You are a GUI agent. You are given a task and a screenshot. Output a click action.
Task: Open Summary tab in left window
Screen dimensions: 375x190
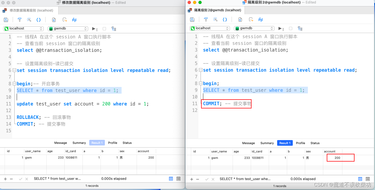(79, 143)
